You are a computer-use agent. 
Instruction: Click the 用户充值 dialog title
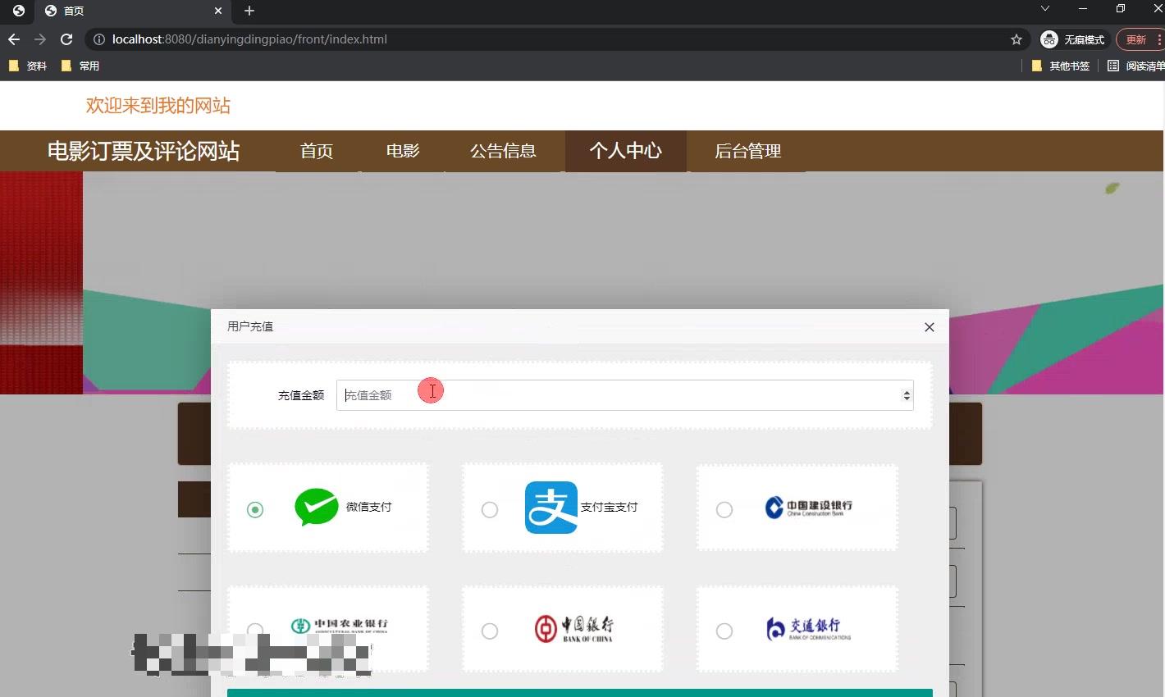250,326
